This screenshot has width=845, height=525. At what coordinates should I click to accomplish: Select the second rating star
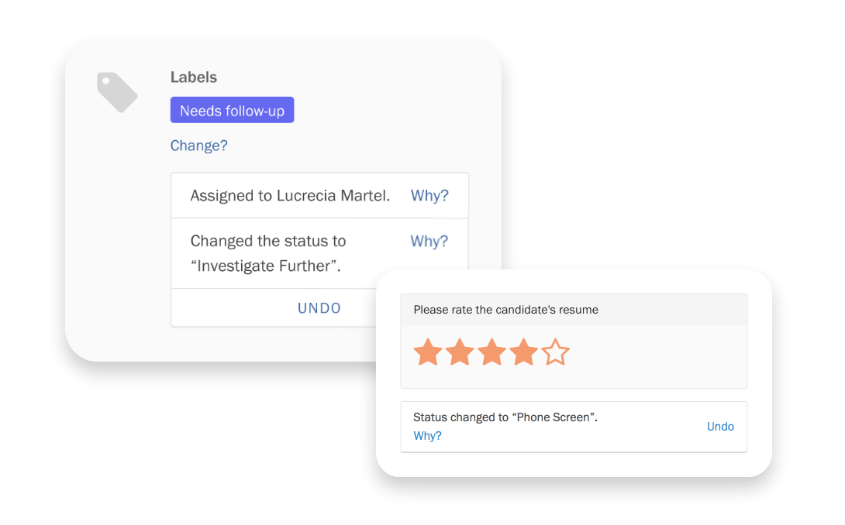pyautogui.click(x=460, y=352)
